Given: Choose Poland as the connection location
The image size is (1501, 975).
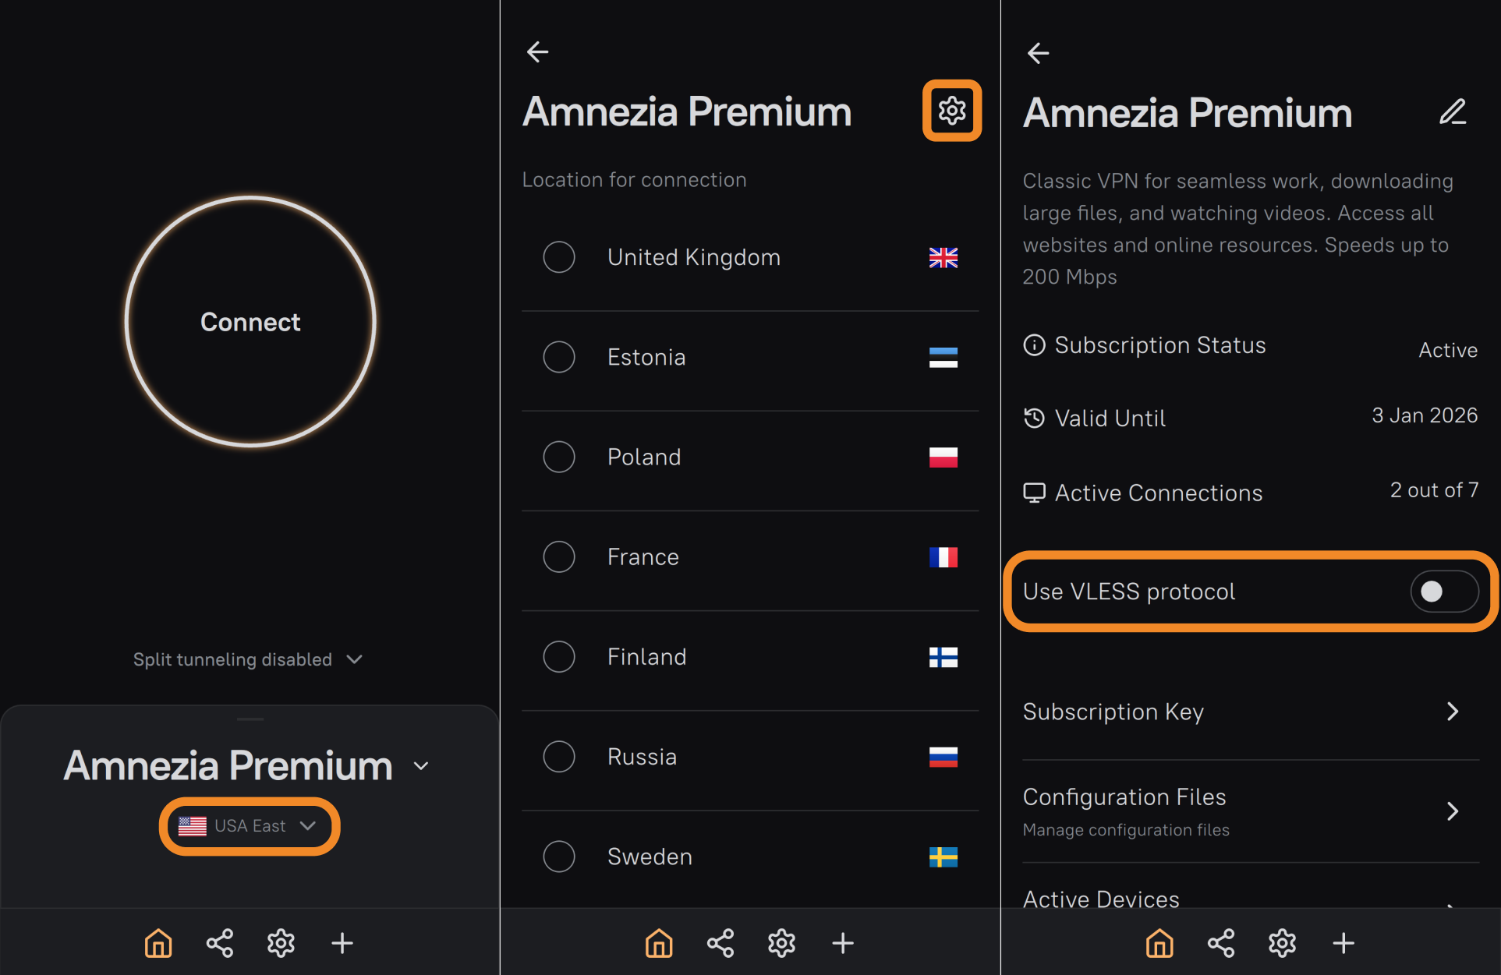Looking at the screenshot, I should 559,457.
